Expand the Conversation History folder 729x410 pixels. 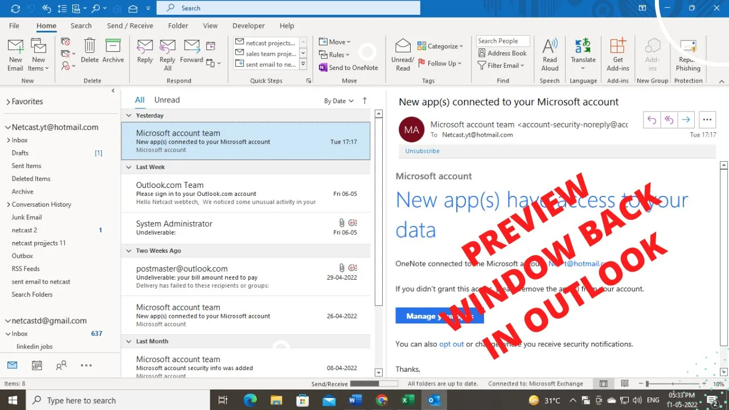click(x=9, y=204)
